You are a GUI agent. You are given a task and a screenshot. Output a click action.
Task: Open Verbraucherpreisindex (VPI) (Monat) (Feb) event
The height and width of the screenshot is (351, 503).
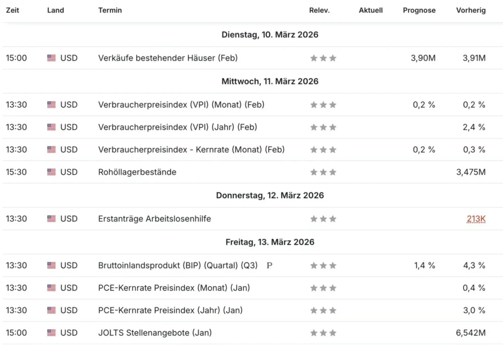tap(181, 105)
